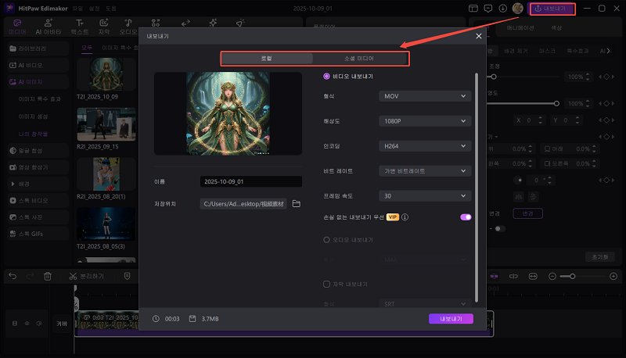The height and width of the screenshot is (358, 626).
Task: Open the 인코딩 dropdown showing H264
Action: pos(424,146)
